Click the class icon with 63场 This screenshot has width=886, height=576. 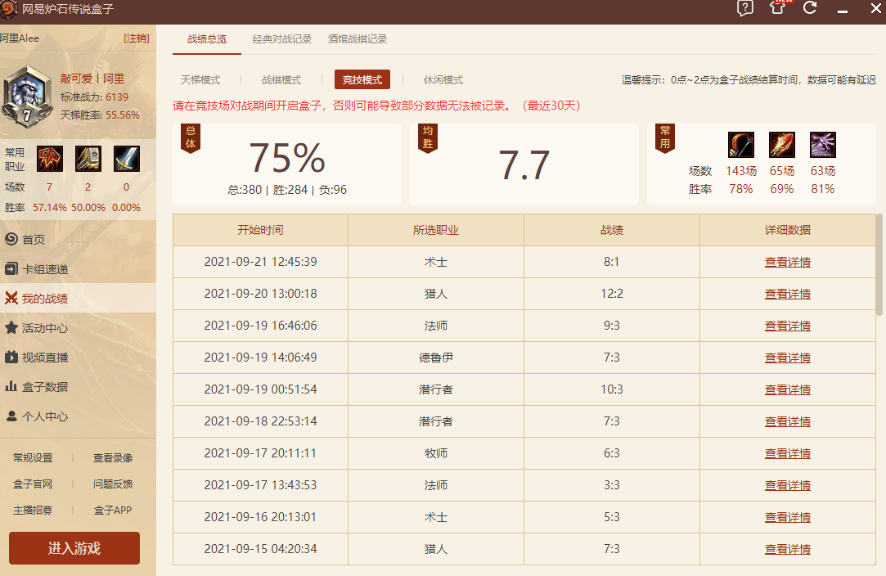pos(823,145)
